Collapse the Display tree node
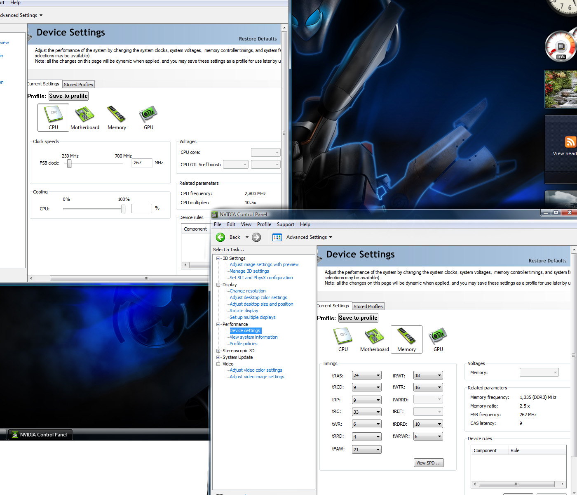The height and width of the screenshot is (495, 577). click(218, 285)
